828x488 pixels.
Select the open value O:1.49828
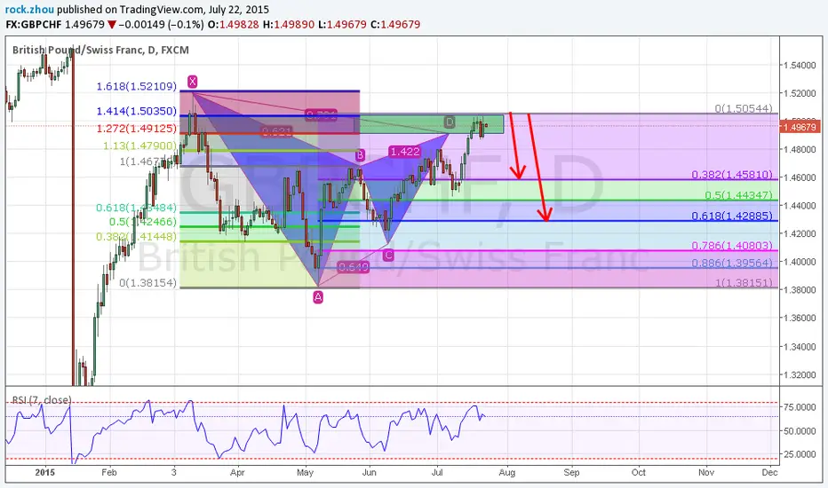pyautogui.click(x=233, y=24)
